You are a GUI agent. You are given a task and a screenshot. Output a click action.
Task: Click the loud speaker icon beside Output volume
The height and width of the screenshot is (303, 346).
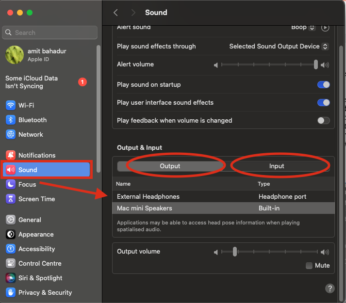tap(325, 252)
